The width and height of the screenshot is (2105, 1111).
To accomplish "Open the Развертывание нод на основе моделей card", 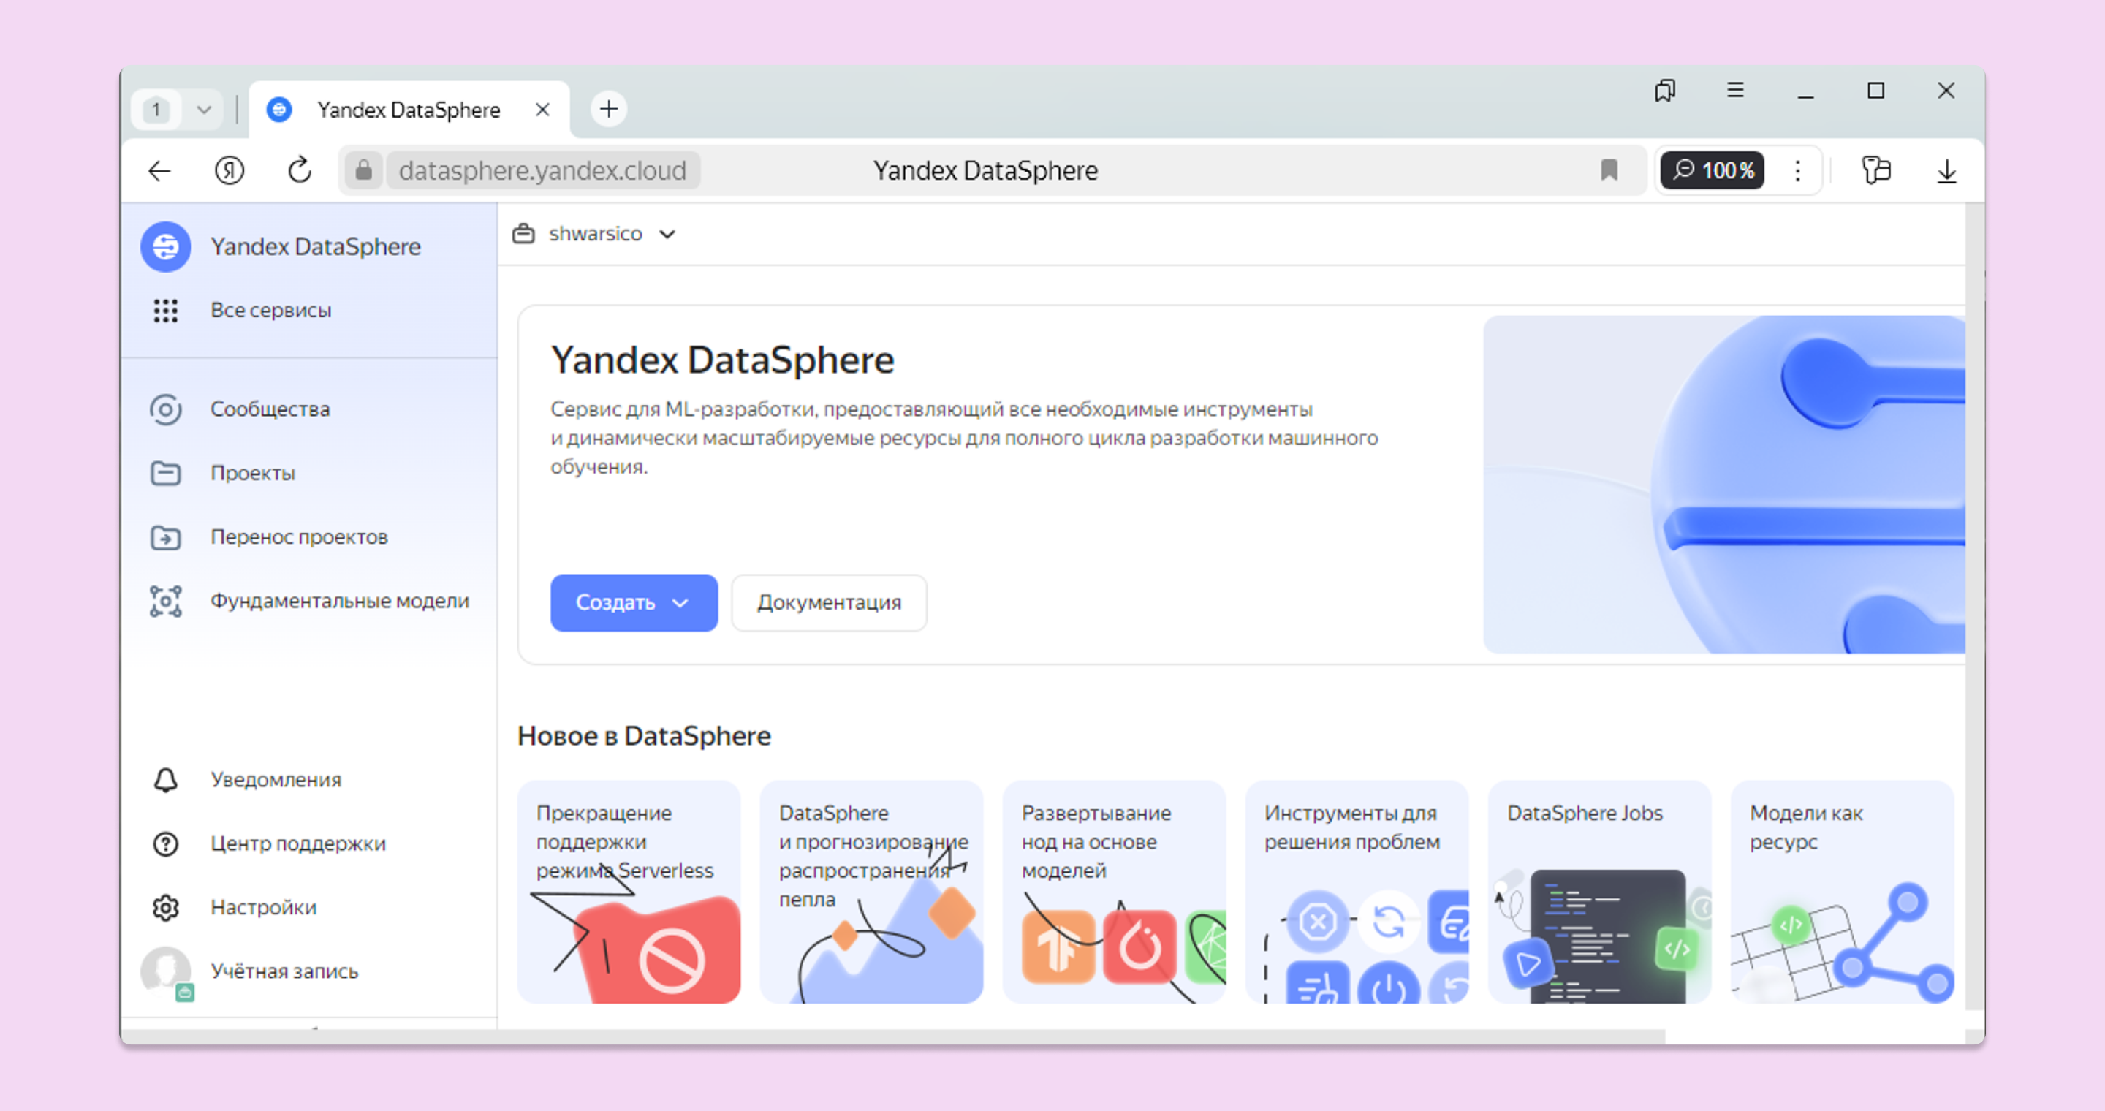I will (1115, 892).
